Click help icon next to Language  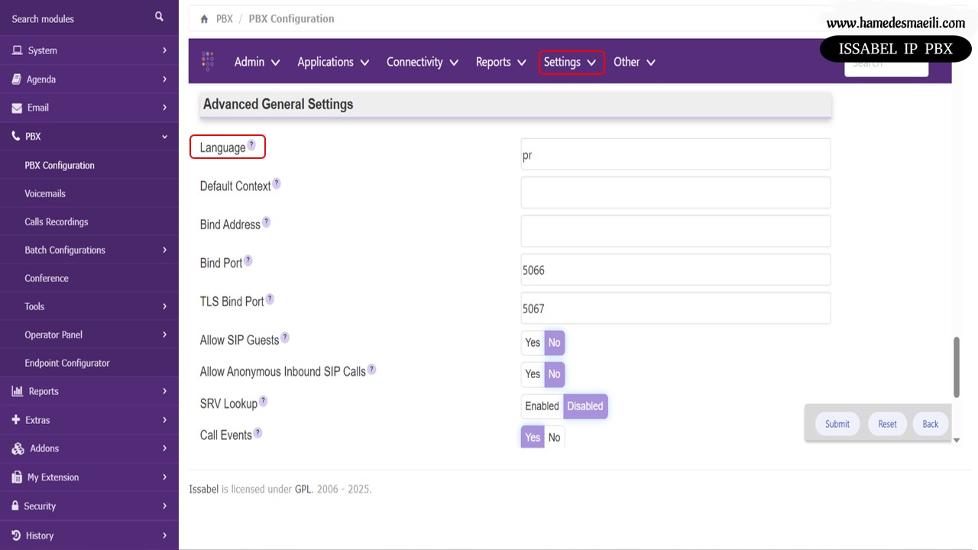251,145
